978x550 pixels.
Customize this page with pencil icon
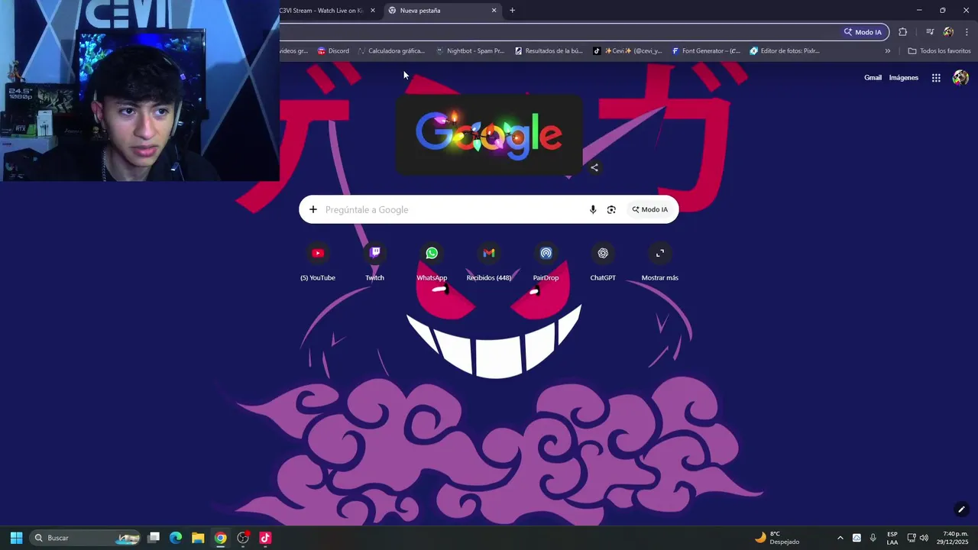[x=961, y=510]
